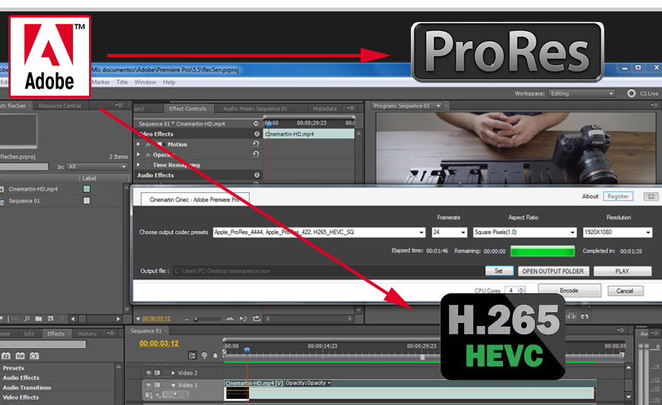The width and height of the screenshot is (662, 405).
Task: Reset the Motion effect
Action: coord(256,144)
